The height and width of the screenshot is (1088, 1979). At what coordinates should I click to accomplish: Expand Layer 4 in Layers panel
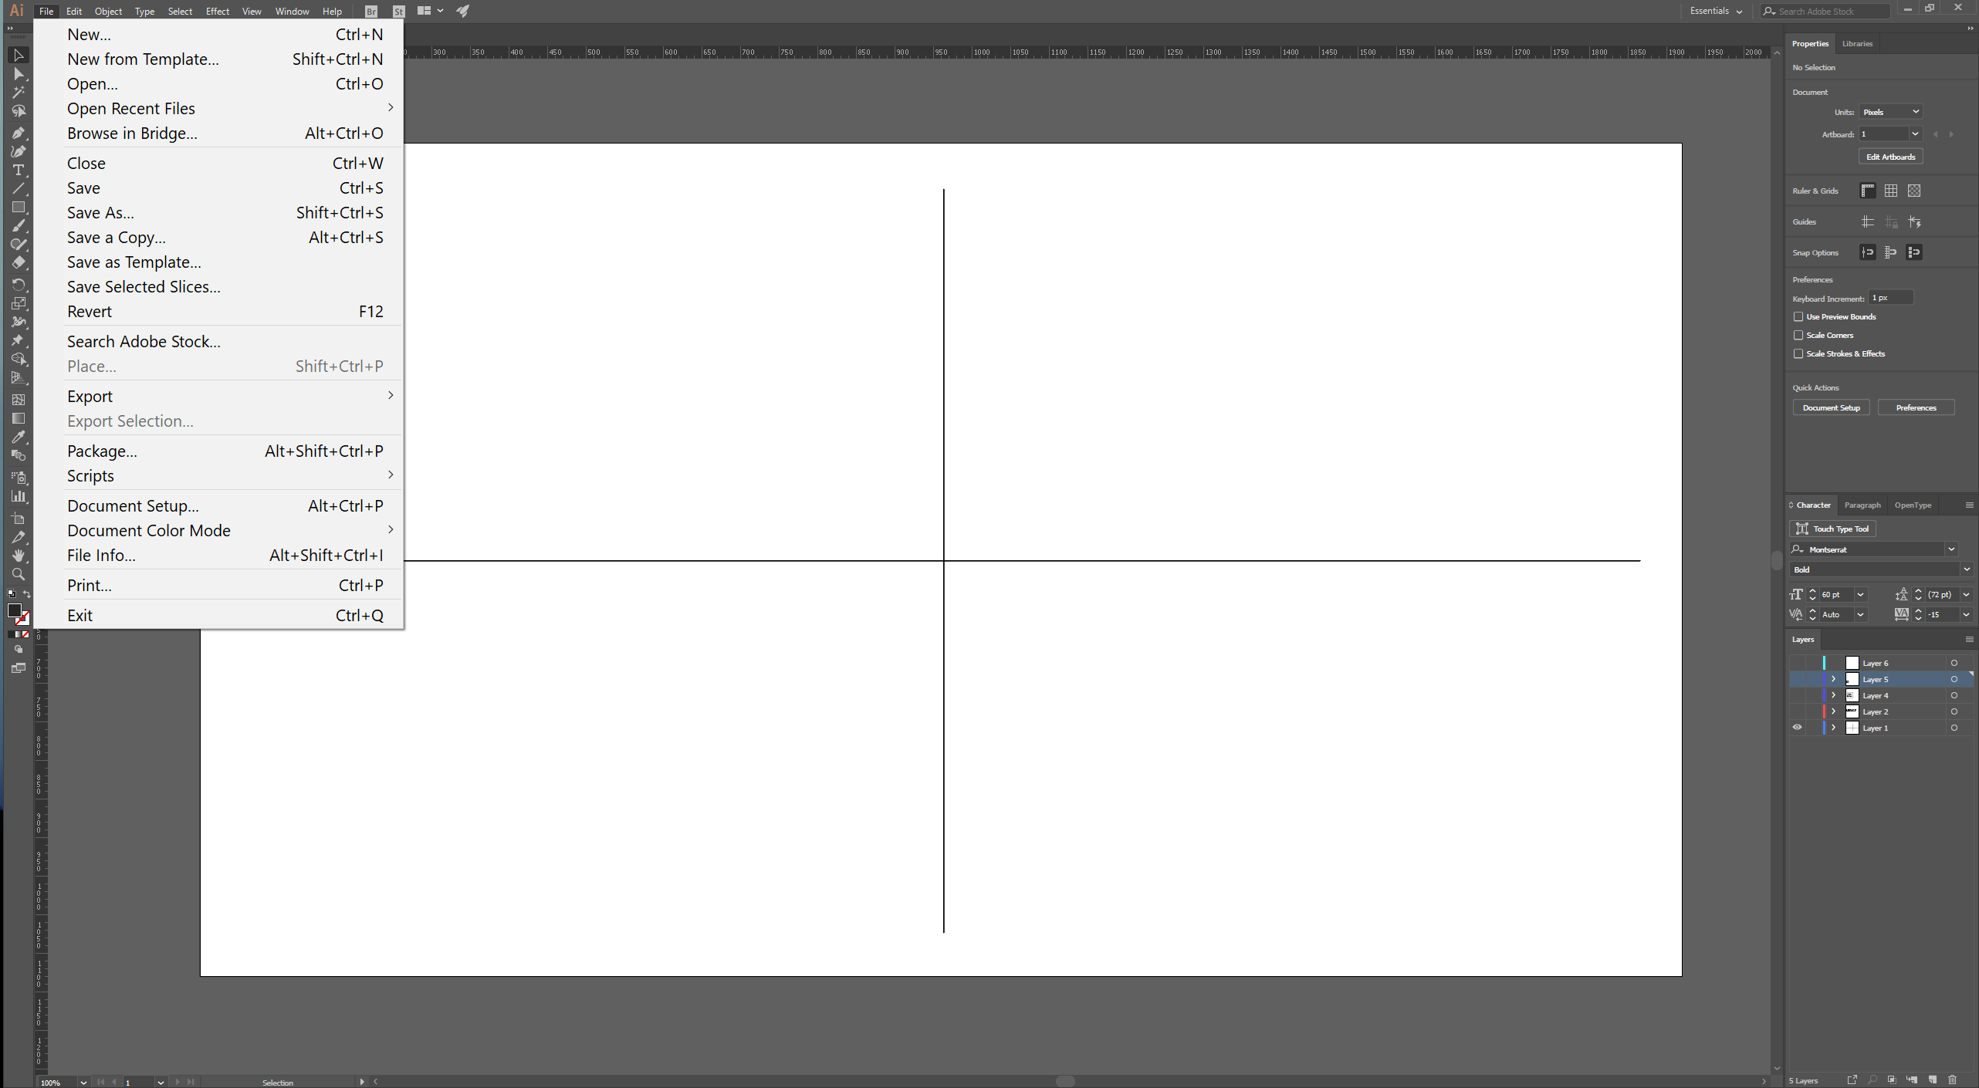tap(1835, 695)
